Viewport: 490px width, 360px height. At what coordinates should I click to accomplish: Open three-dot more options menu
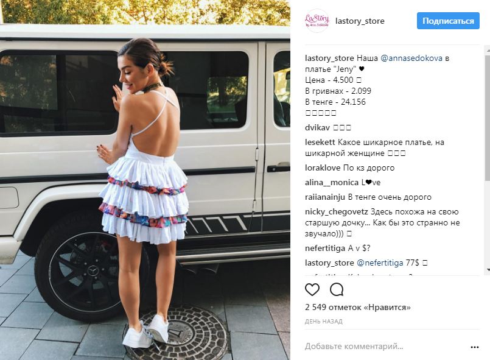pos(474,347)
